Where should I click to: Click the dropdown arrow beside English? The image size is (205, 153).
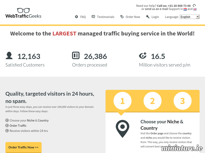click(197, 17)
